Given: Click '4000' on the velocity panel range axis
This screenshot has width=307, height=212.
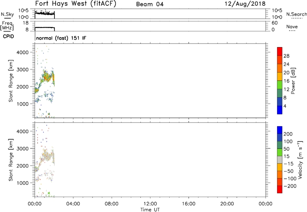Looking at the screenshot, I should (x=23, y=131).
